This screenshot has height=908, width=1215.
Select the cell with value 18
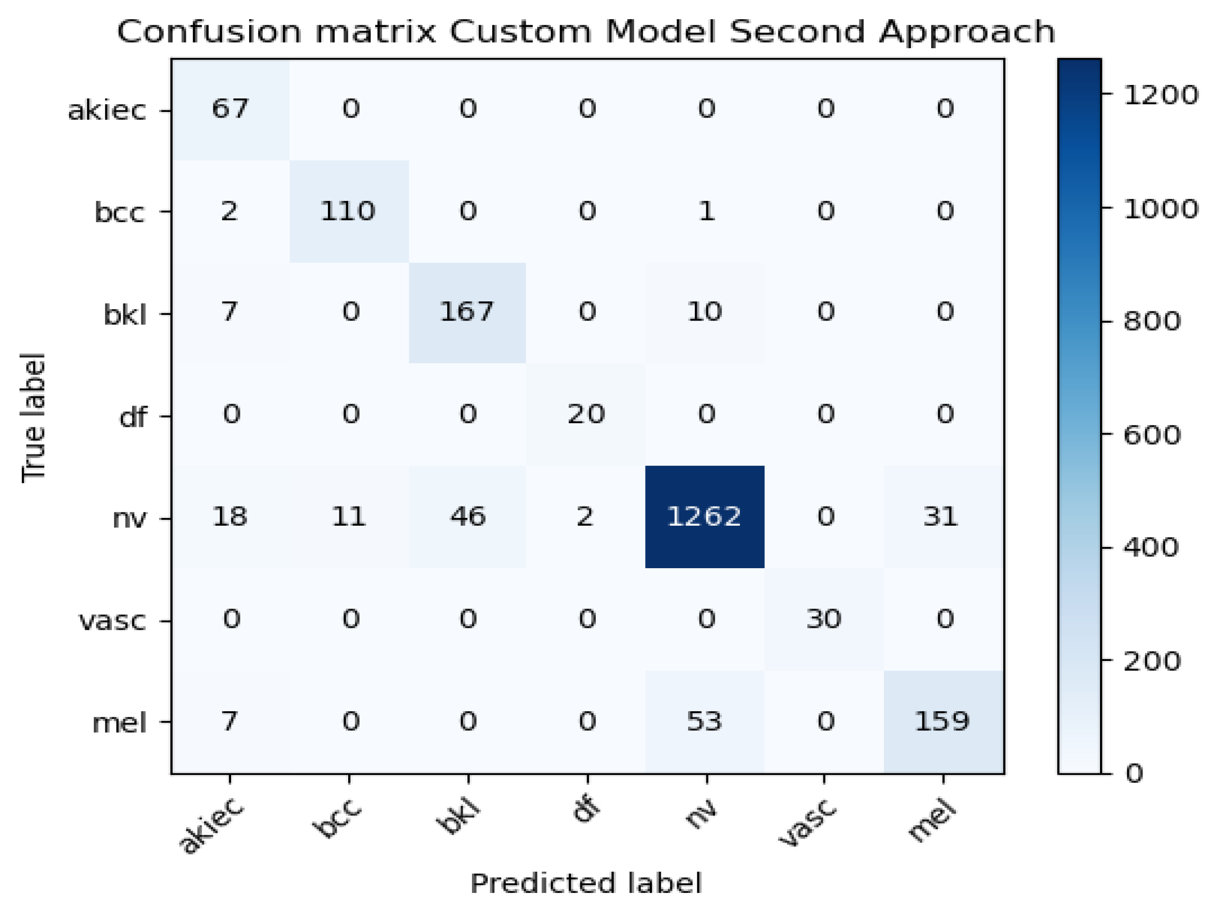[x=230, y=516]
